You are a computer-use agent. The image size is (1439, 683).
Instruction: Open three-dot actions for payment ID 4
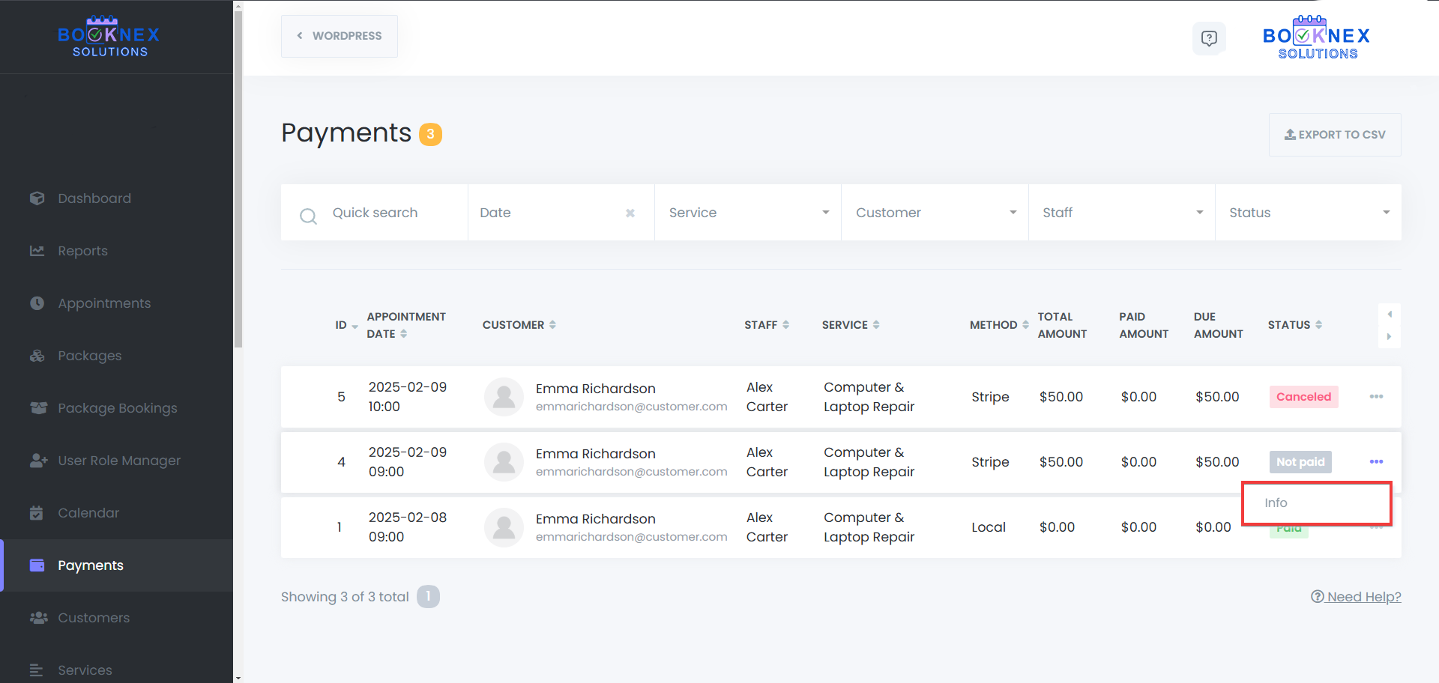pos(1376,462)
